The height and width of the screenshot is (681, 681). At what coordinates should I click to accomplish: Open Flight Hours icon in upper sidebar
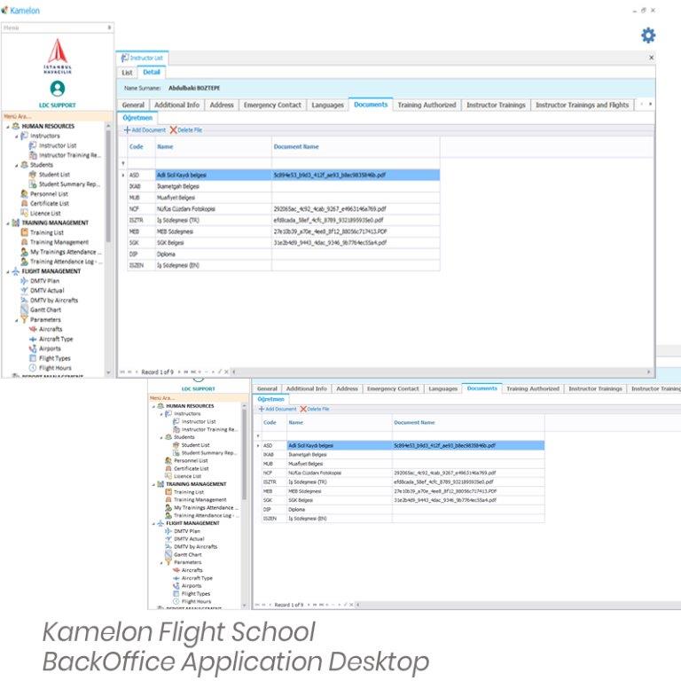(33, 367)
